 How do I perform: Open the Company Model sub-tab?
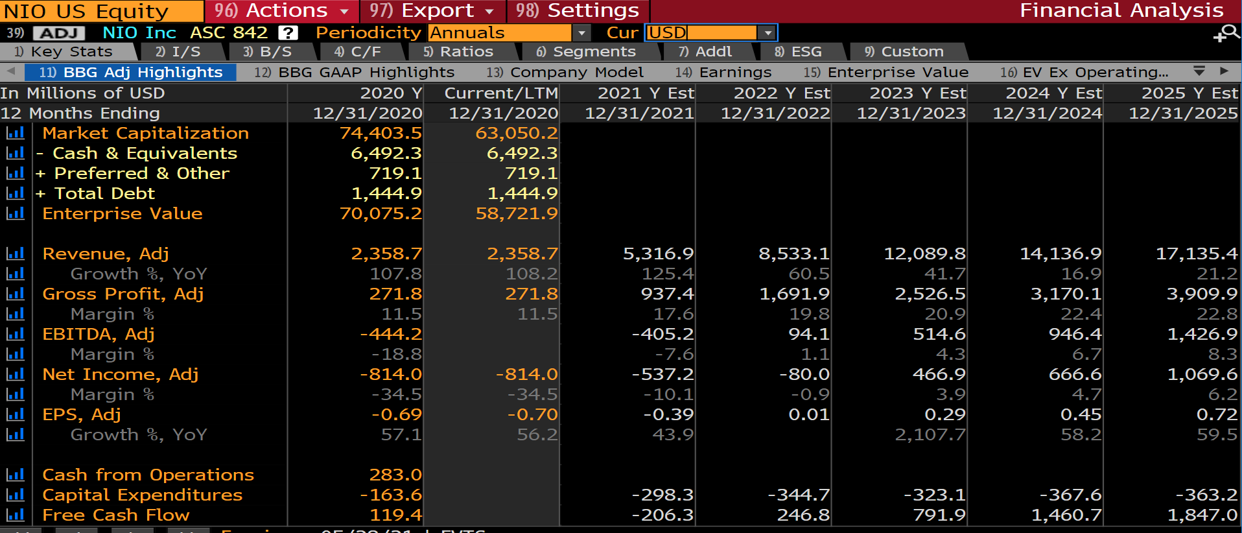(x=565, y=72)
